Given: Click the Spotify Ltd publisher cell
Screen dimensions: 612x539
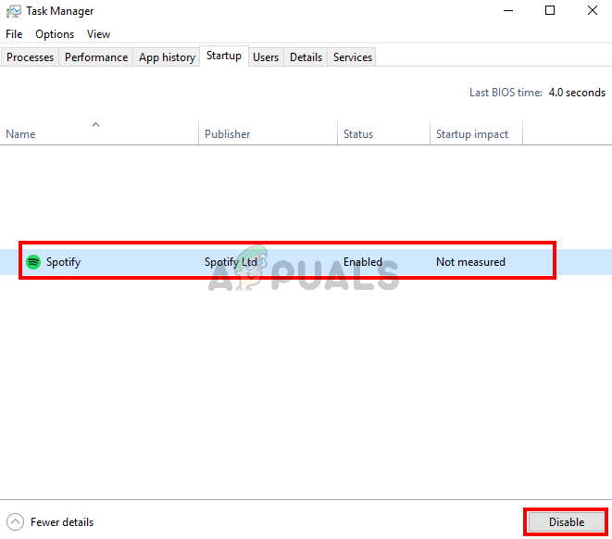Looking at the screenshot, I should pos(231,262).
